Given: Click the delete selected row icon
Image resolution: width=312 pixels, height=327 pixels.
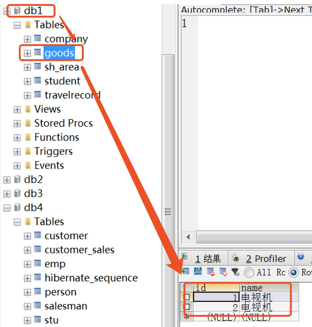Looking at the screenshot, I should coord(211,272).
